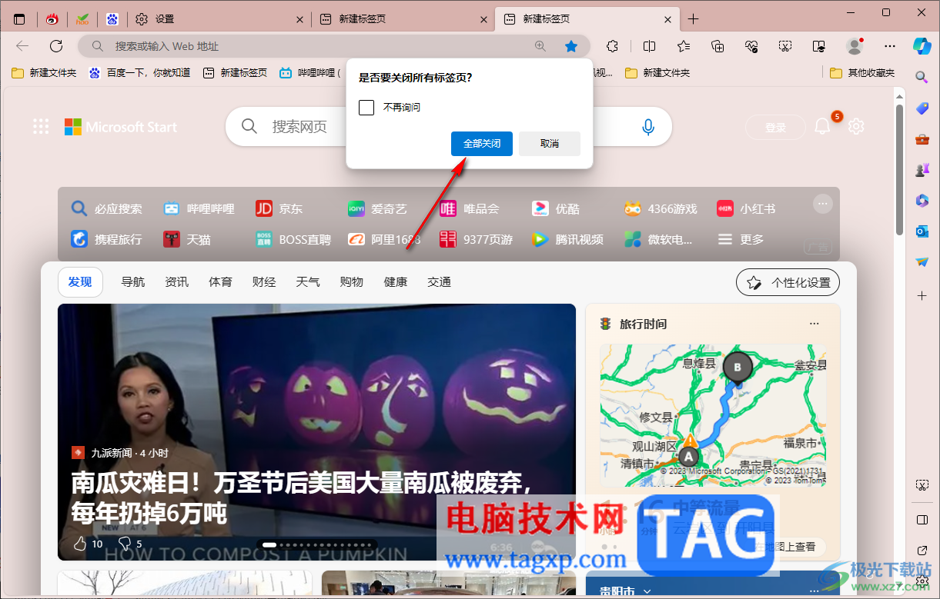Start voice search with microphone icon

(648, 127)
